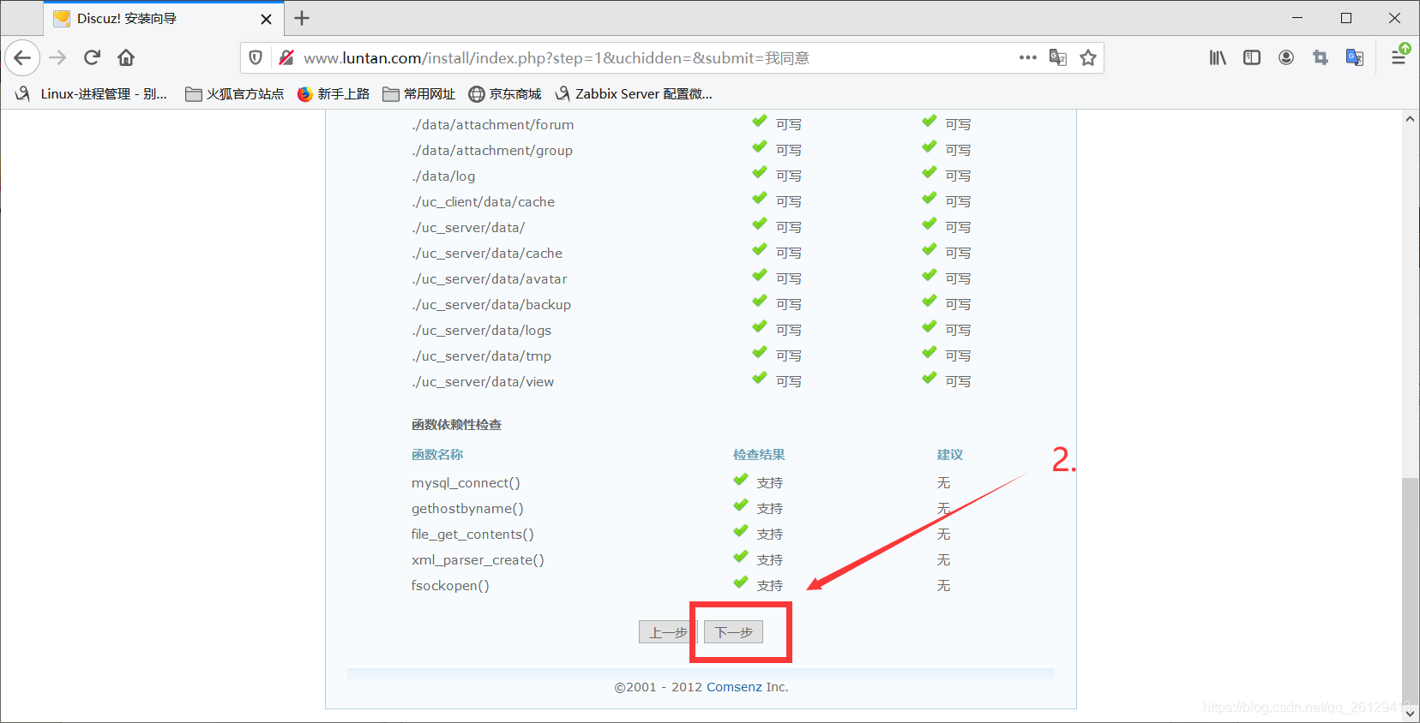Go back one page in Firefox

coord(23,57)
